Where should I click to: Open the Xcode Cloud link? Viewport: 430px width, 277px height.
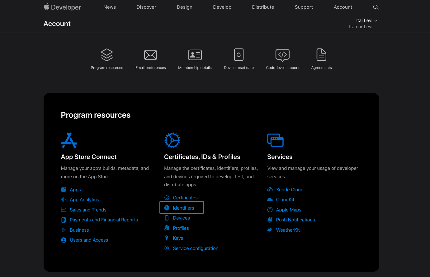click(290, 190)
